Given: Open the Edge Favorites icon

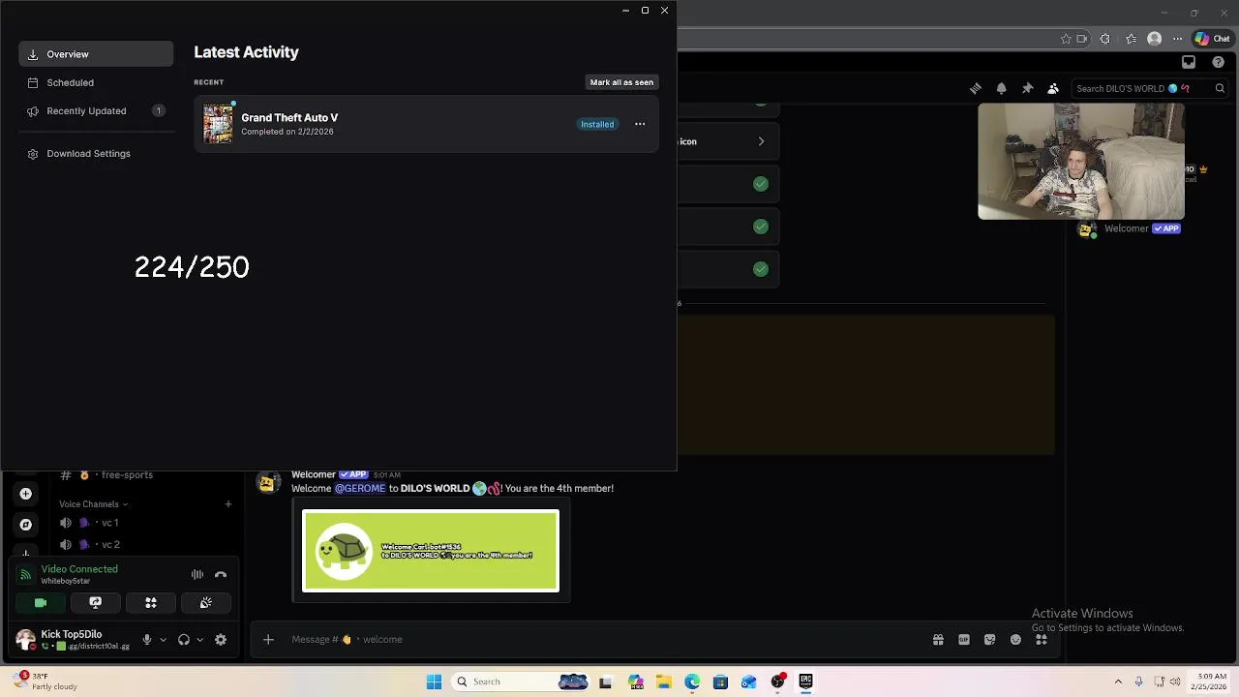Looking at the screenshot, I should (x=1131, y=39).
